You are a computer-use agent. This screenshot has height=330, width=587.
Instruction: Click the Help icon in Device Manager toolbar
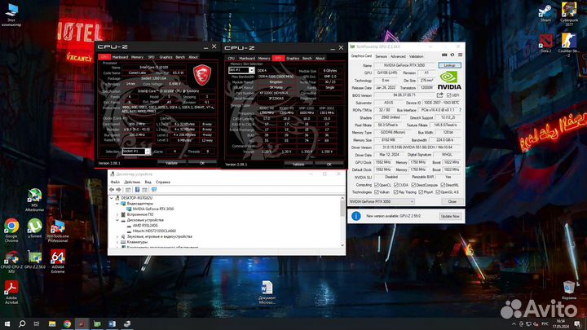(137, 190)
